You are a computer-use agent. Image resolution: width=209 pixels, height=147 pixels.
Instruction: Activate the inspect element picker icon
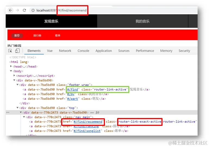click(10, 51)
